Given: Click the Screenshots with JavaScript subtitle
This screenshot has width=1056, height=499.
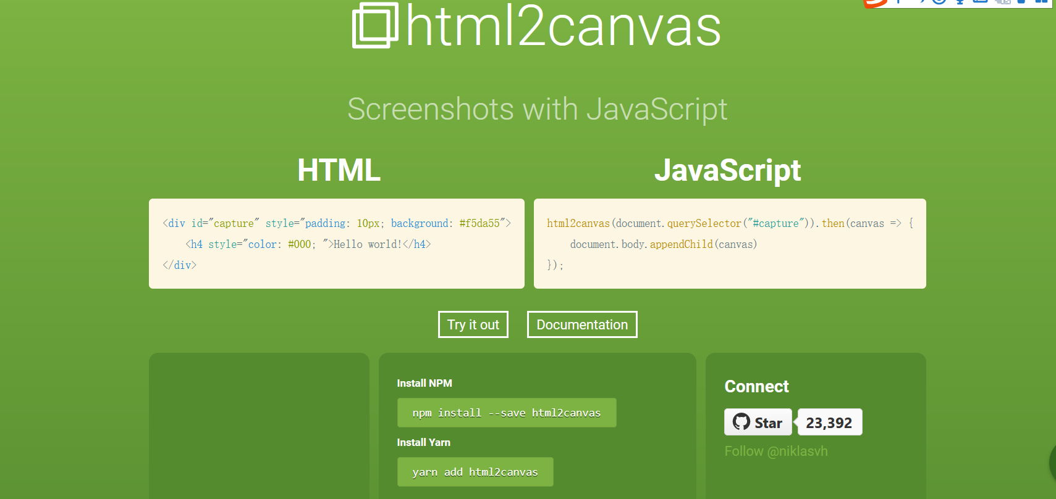Looking at the screenshot, I should tap(537, 109).
